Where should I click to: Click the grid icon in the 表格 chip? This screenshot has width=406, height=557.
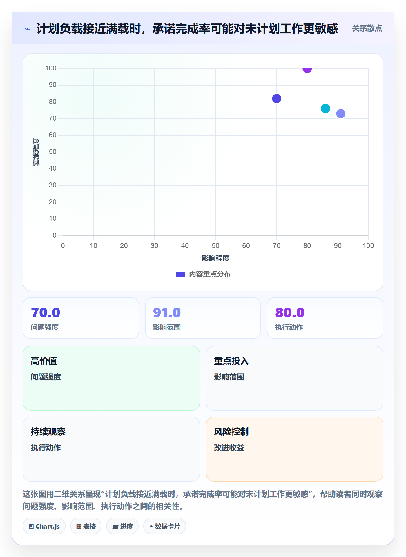point(79,527)
